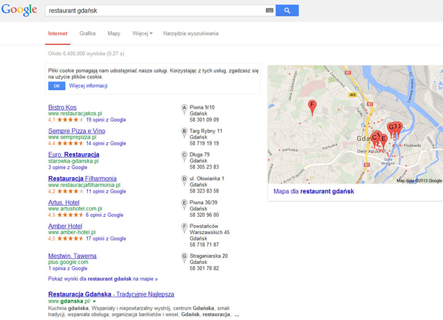Open 6 opinii z Google reviews
The image size is (443, 320).
[105, 215]
